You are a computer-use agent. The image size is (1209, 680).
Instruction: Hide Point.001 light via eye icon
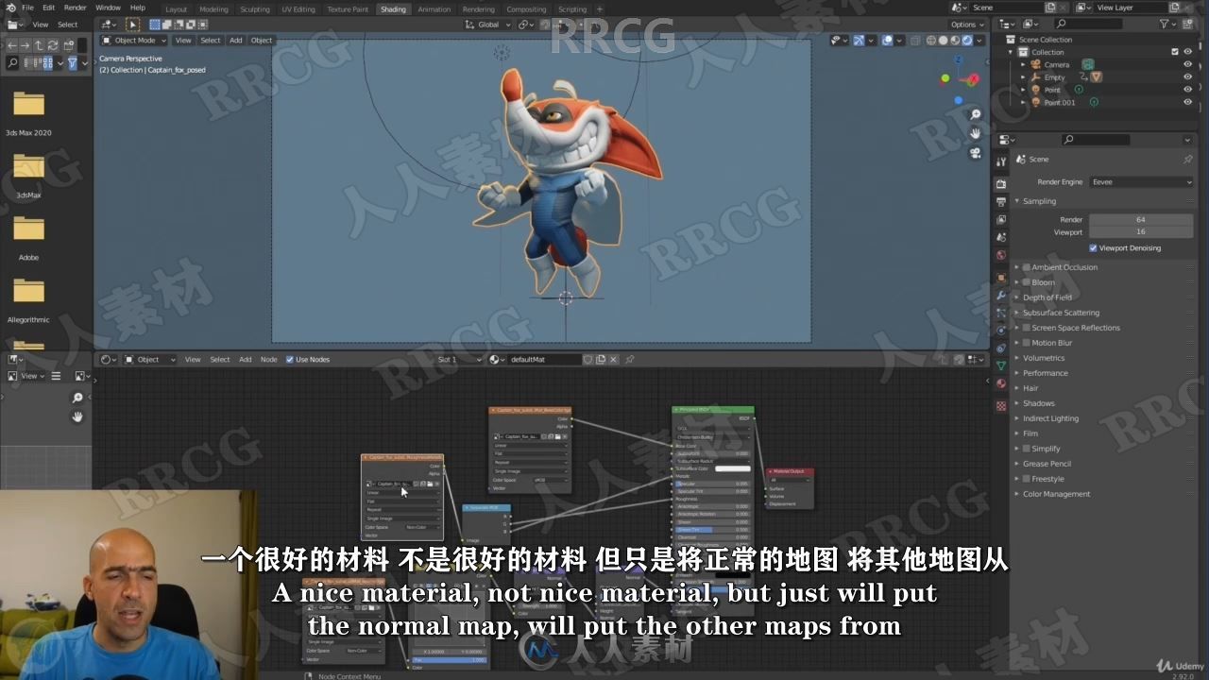point(1187,102)
